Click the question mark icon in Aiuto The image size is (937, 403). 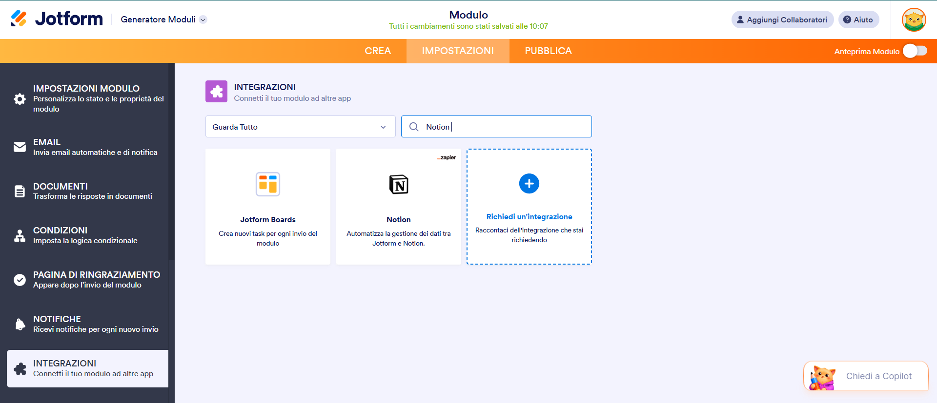click(847, 19)
